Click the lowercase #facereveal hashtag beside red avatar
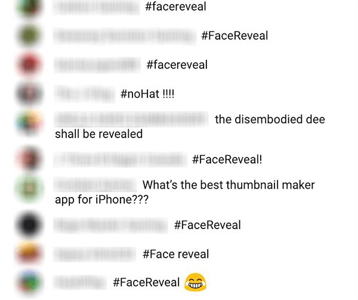Screen dimensions: 358x300 (177, 65)
